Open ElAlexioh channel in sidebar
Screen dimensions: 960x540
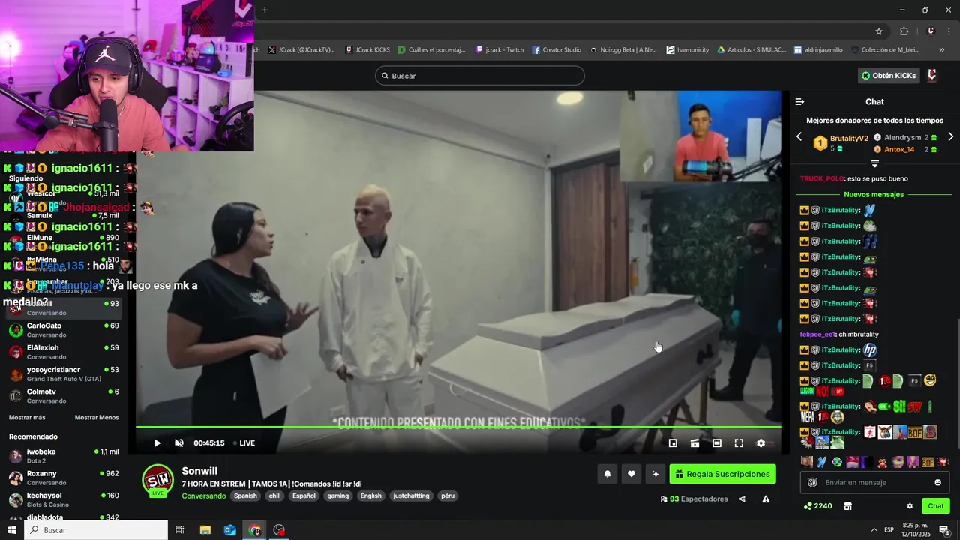click(64, 352)
